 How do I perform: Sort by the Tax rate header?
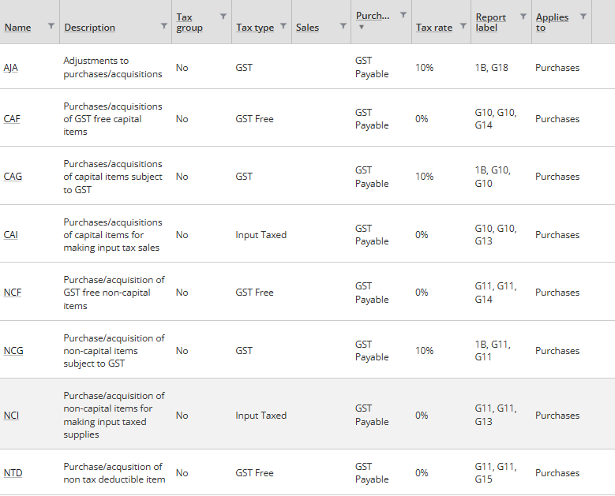click(434, 28)
